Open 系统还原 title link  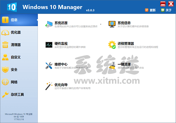point(61,23)
